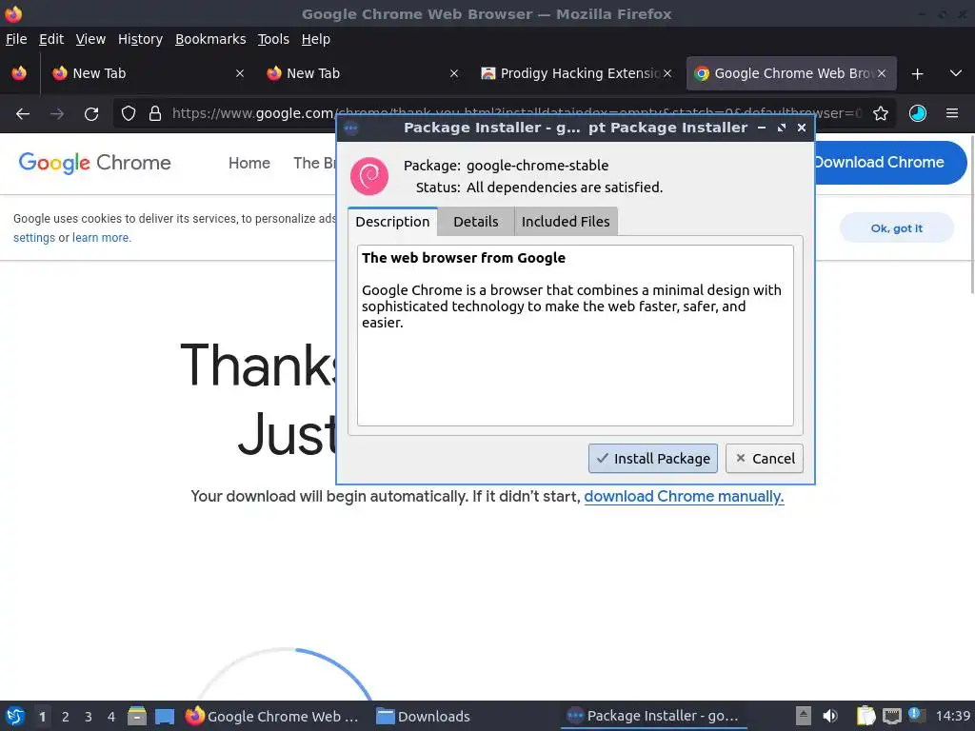Click the Firefox page vertical scrollbar
Screen dimensions: 975x731
970,214
